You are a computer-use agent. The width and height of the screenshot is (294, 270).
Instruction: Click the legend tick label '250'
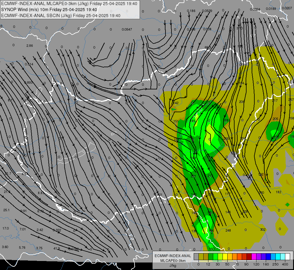pyautogui.click(x=275, y=264)
